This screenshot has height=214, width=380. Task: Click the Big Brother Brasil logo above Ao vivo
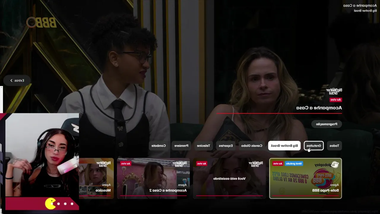click(334, 91)
